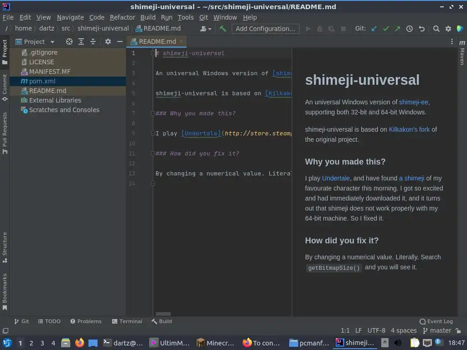The width and height of the screenshot is (467, 350).
Task: Open the Terminal tool window tab
Action: 127,321
